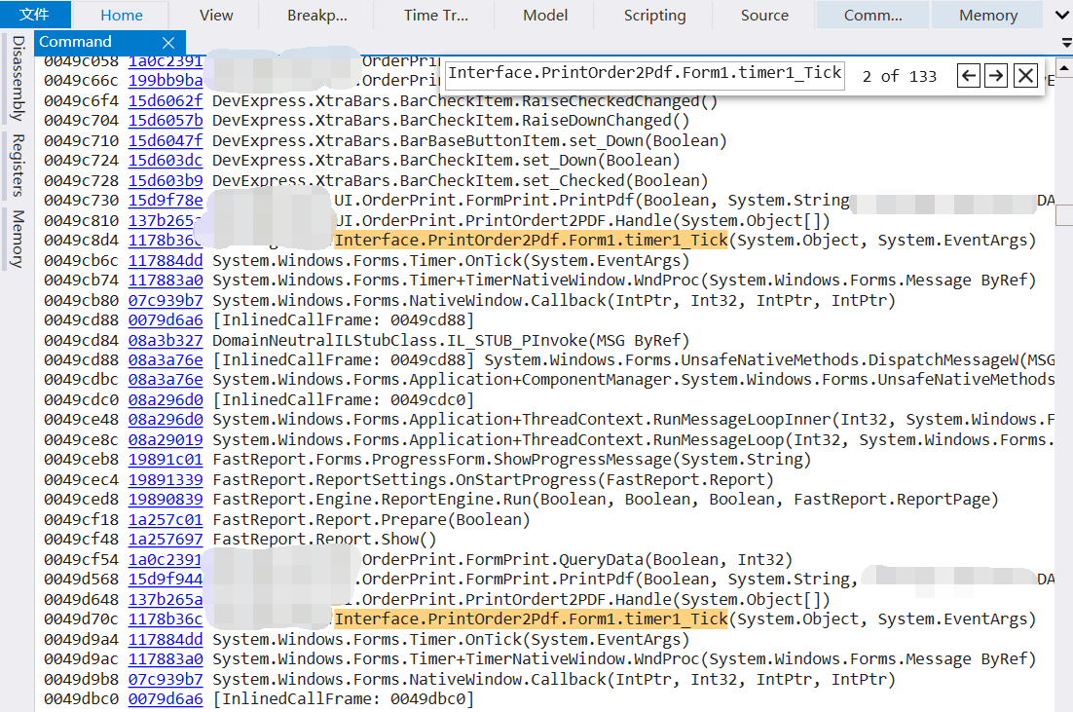Open address link 15d9f944
Screen dimensions: 1073x712
(x=166, y=580)
